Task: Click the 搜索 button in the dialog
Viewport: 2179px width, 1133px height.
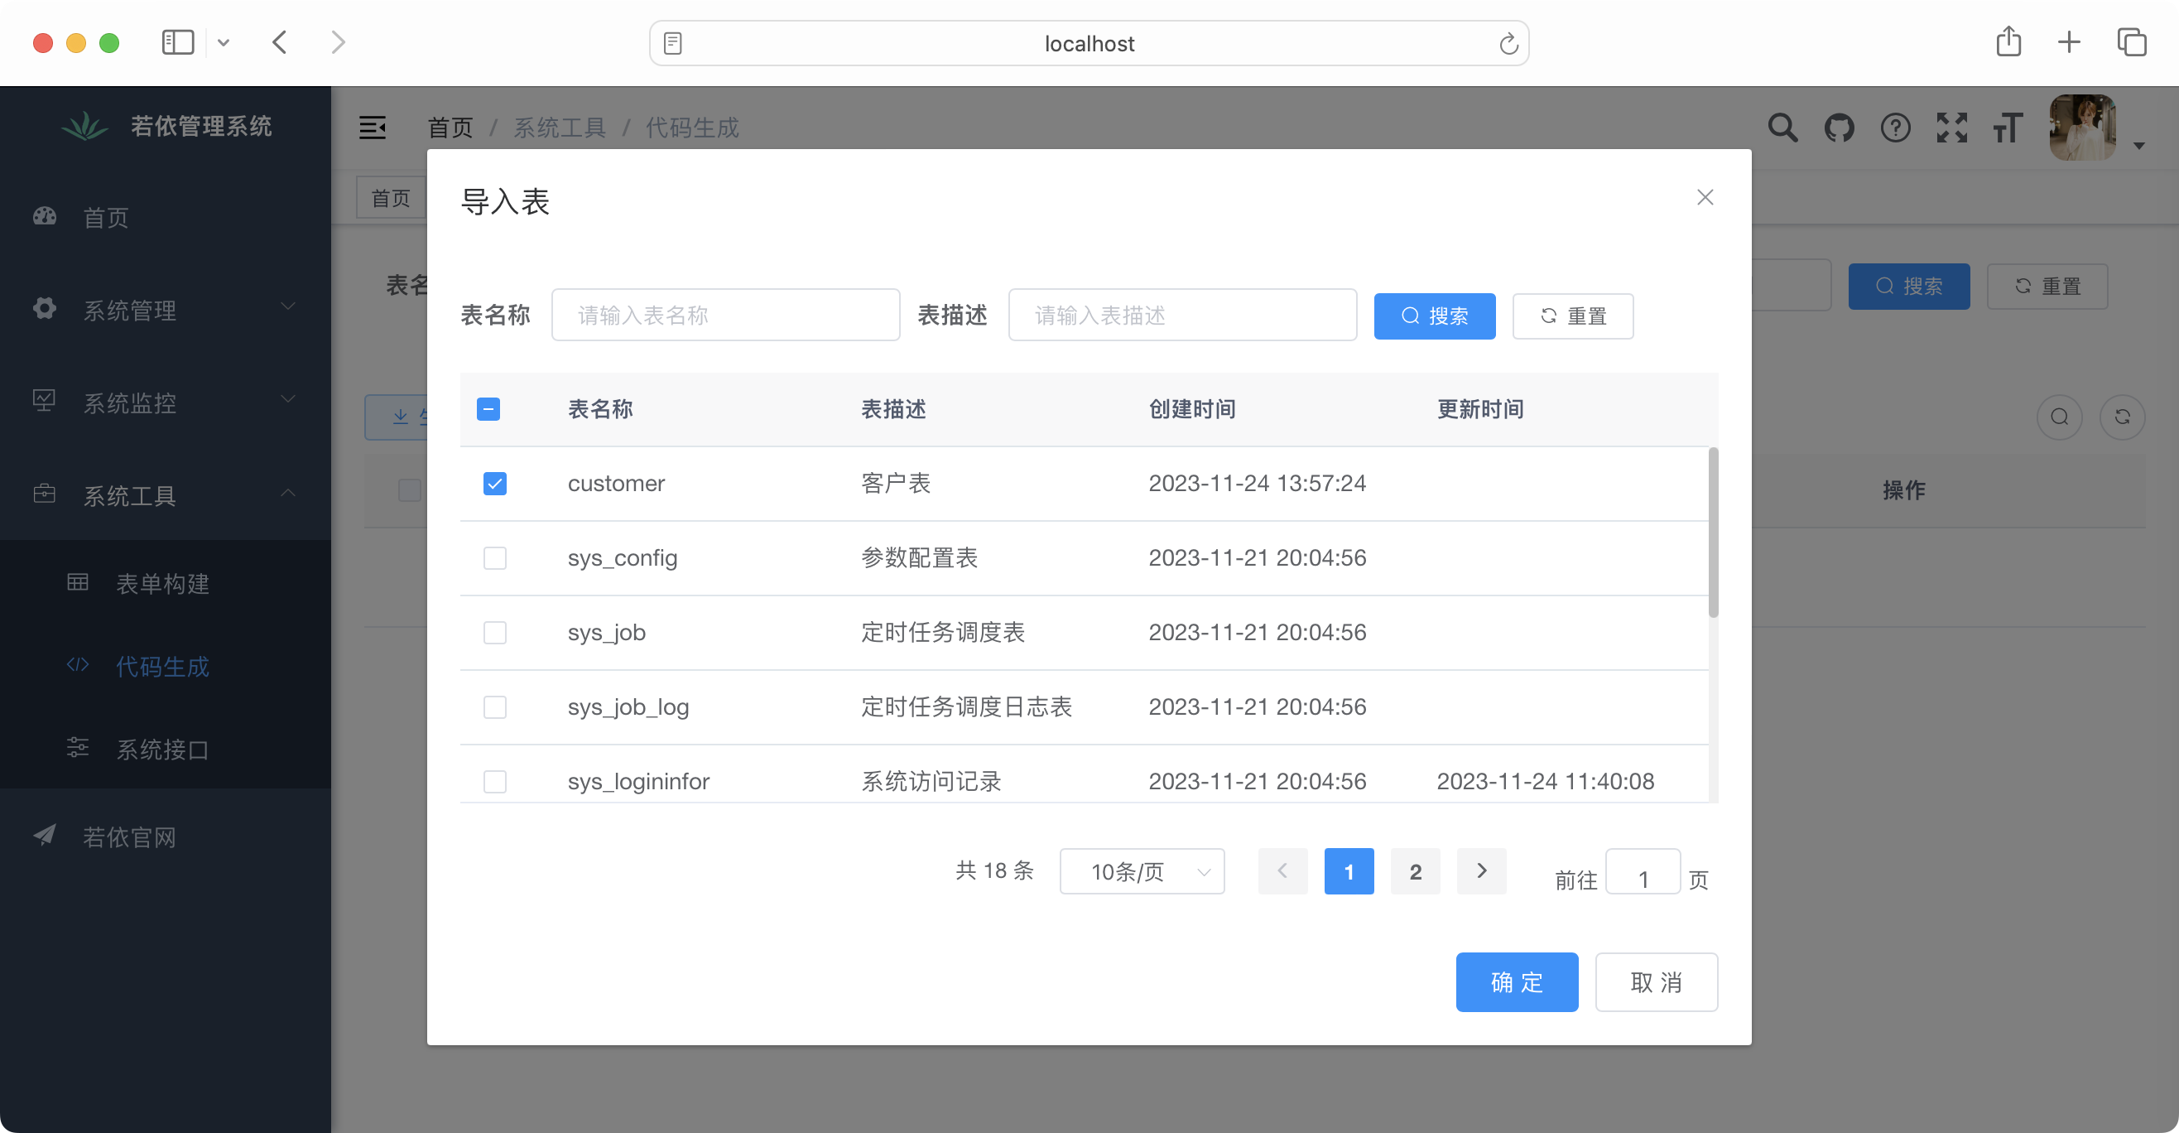Action: tap(1435, 316)
